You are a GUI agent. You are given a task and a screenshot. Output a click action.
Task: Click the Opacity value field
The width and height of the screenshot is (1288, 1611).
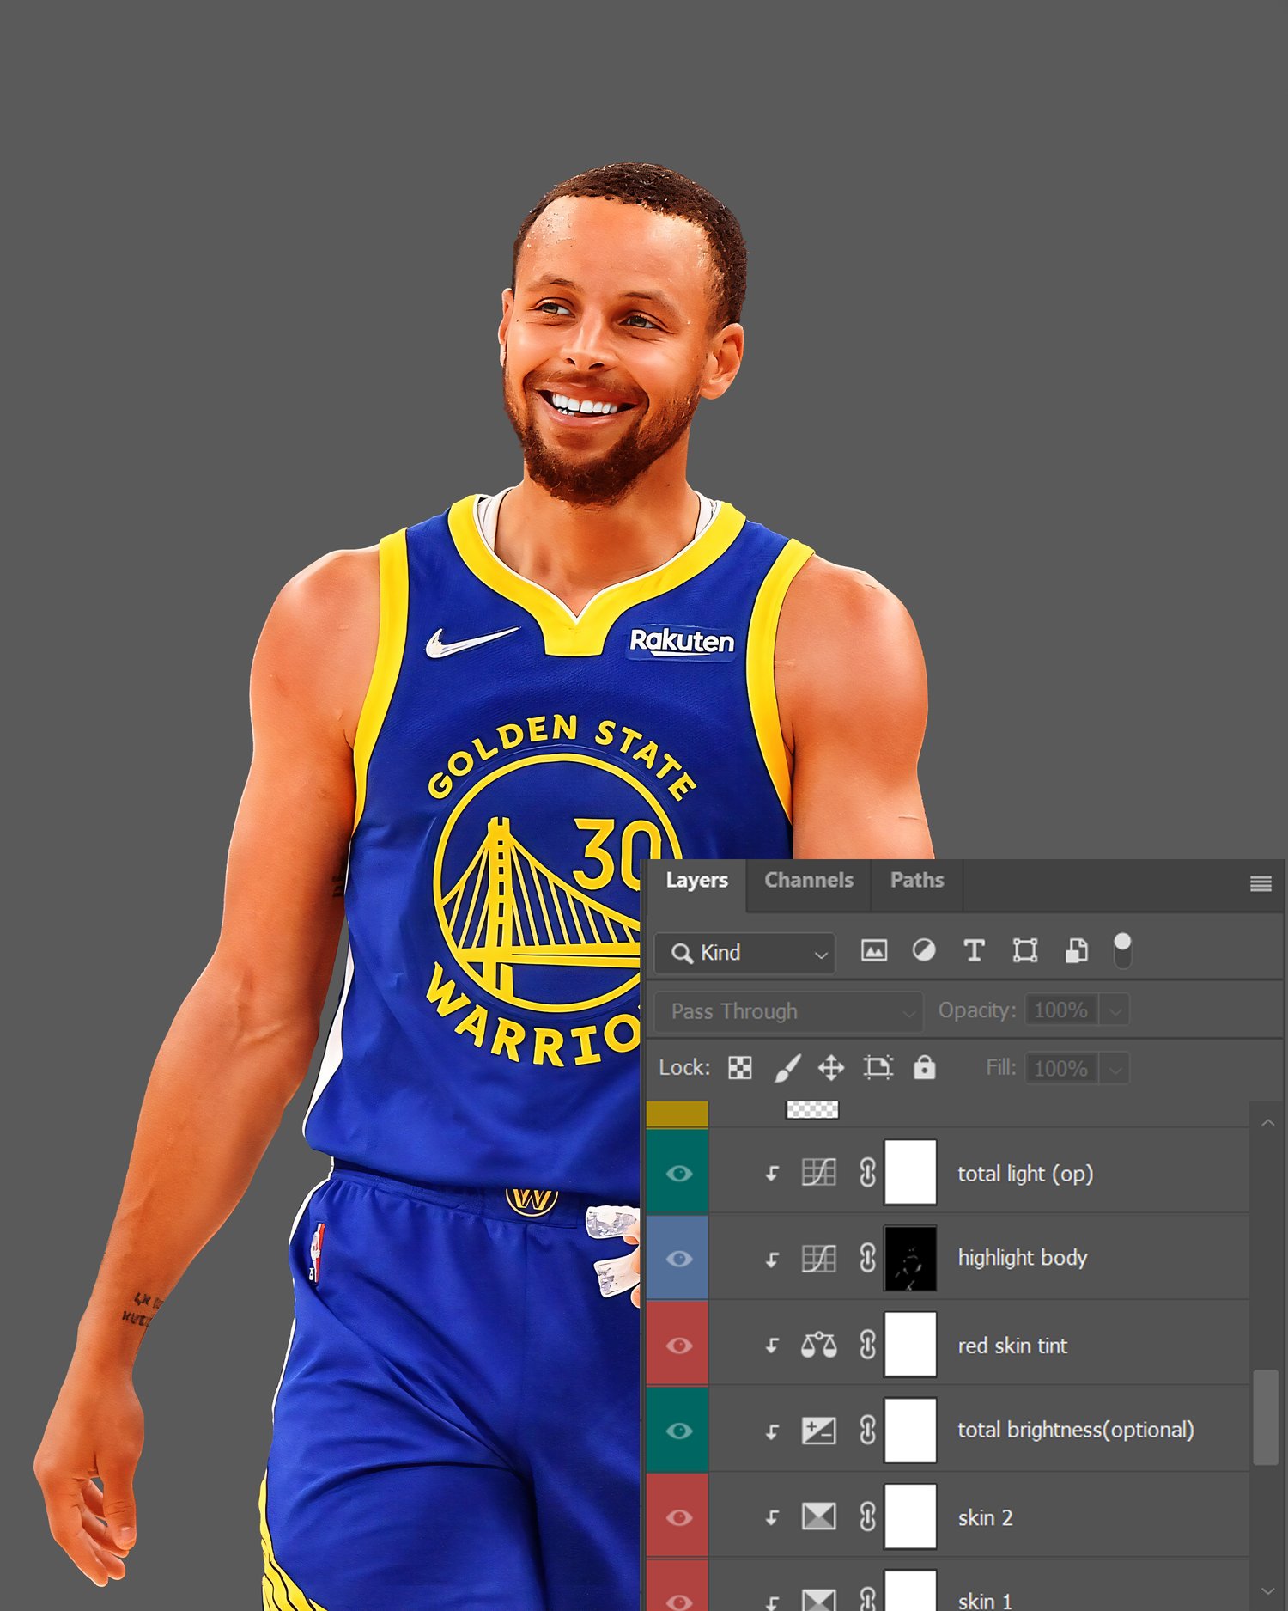1061,1010
